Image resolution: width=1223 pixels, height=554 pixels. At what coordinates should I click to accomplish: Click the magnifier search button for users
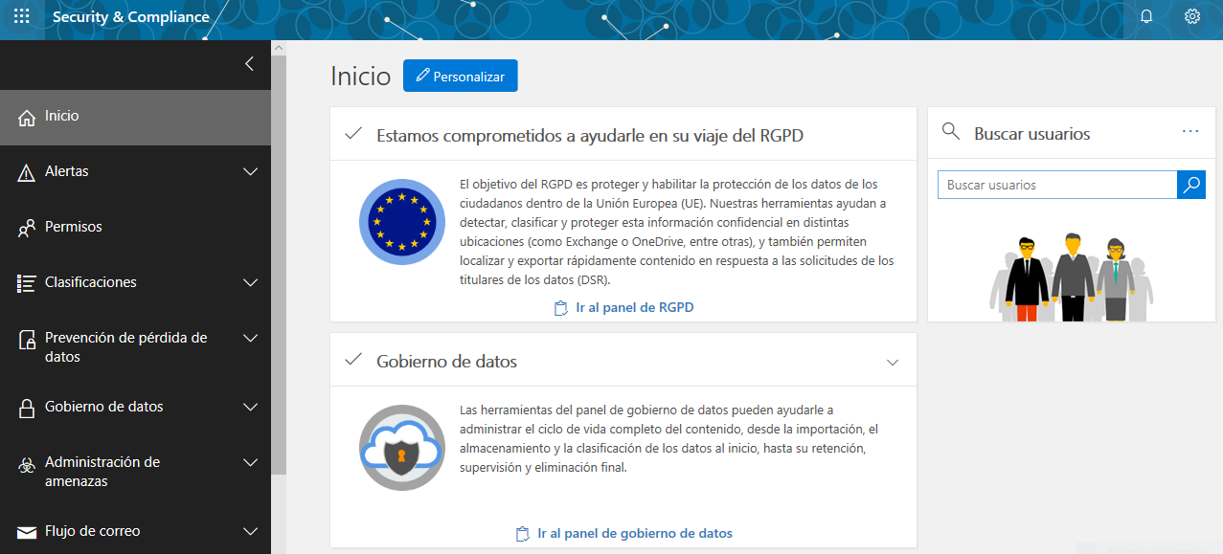click(1190, 185)
